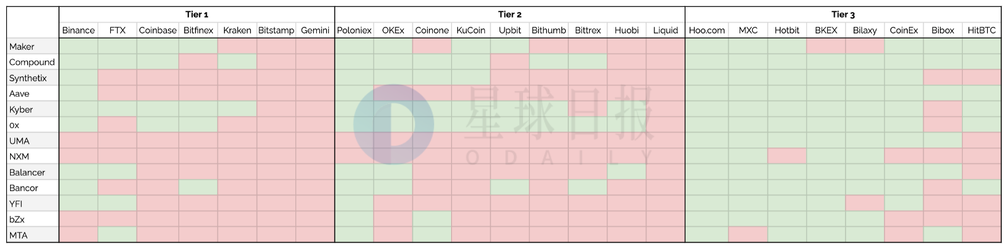The width and height of the screenshot is (1008, 249).
Task: Click the red Maker/Kraken cell
Action: (238, 46)
